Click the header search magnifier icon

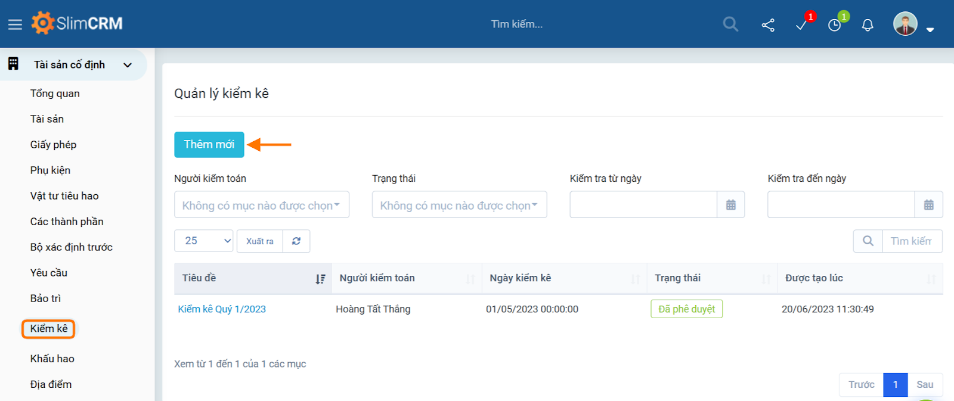[x=730, y=24]
